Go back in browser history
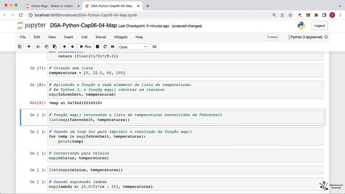345x194 pixels. 5,15
